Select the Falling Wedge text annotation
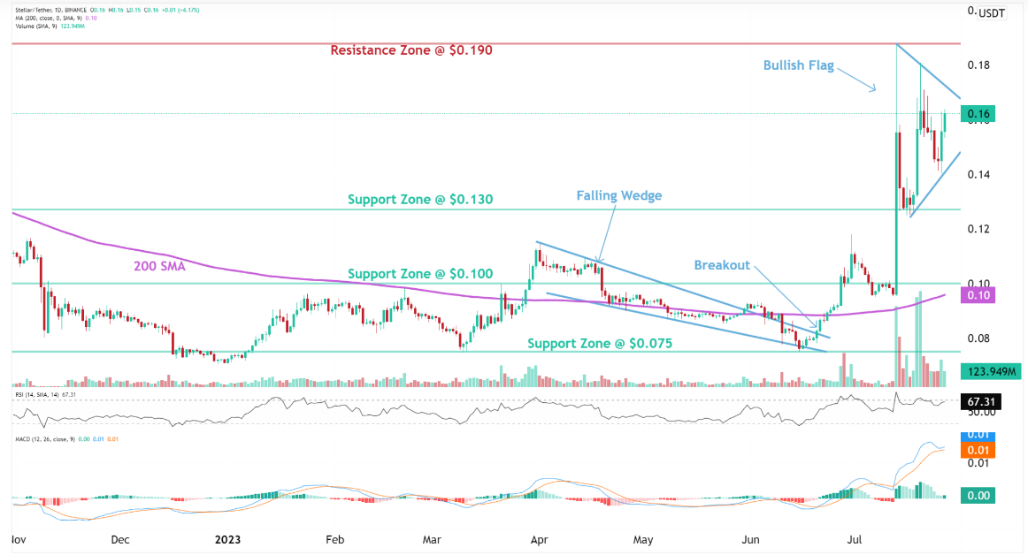 click(x=618, y=195)
